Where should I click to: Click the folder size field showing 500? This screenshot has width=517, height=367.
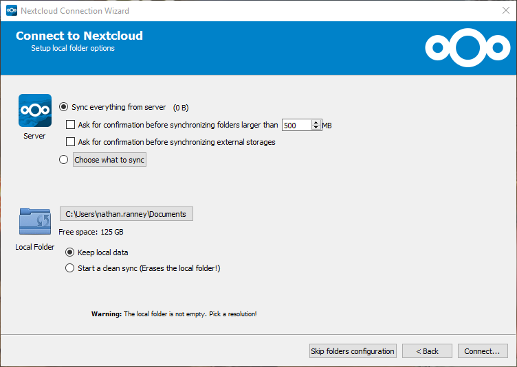[x=296, y=126]
